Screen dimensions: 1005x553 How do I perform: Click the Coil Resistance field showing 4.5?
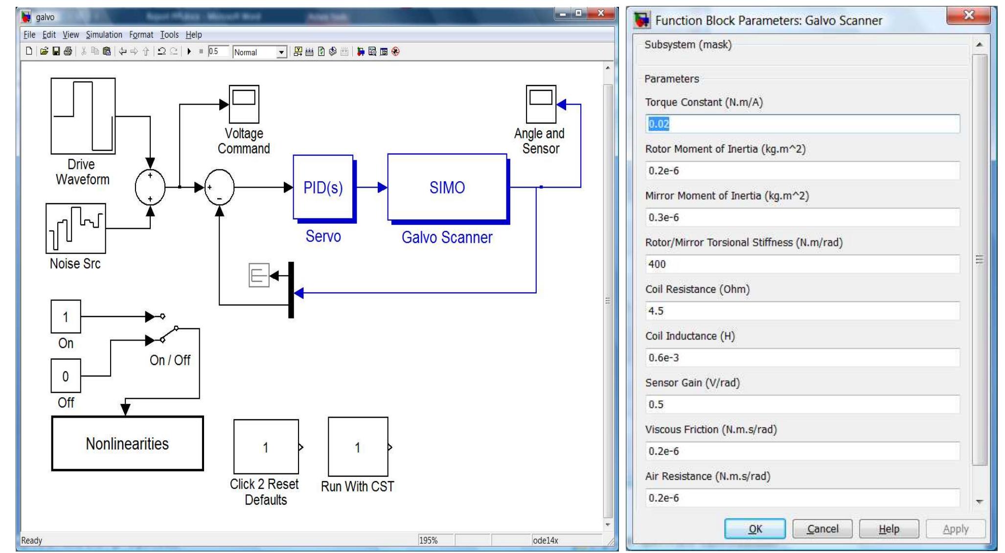(x=802, y=311)
